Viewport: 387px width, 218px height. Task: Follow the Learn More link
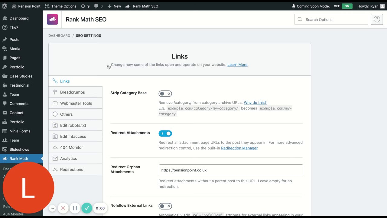click(x=237, y=64)
